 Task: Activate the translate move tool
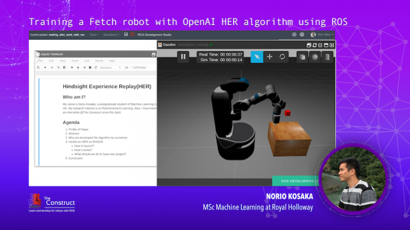pos(270,57)
